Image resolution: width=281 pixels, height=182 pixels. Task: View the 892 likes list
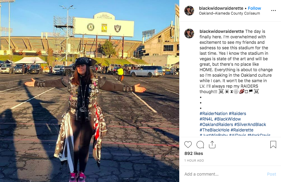[194, 153]
